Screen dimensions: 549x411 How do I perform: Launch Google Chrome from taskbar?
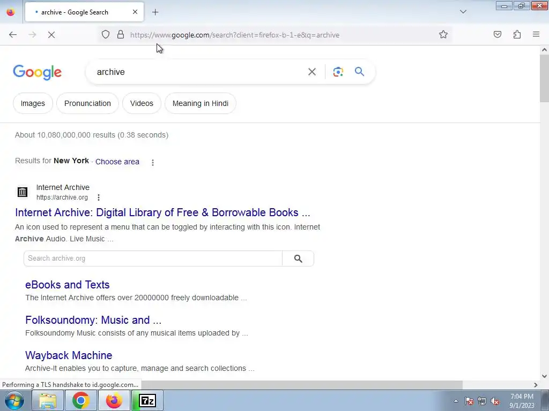coord(81,400)
